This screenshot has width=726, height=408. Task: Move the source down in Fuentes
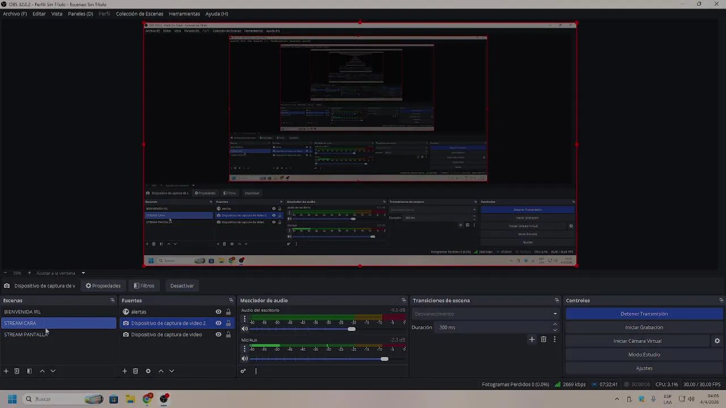(172, 371)
